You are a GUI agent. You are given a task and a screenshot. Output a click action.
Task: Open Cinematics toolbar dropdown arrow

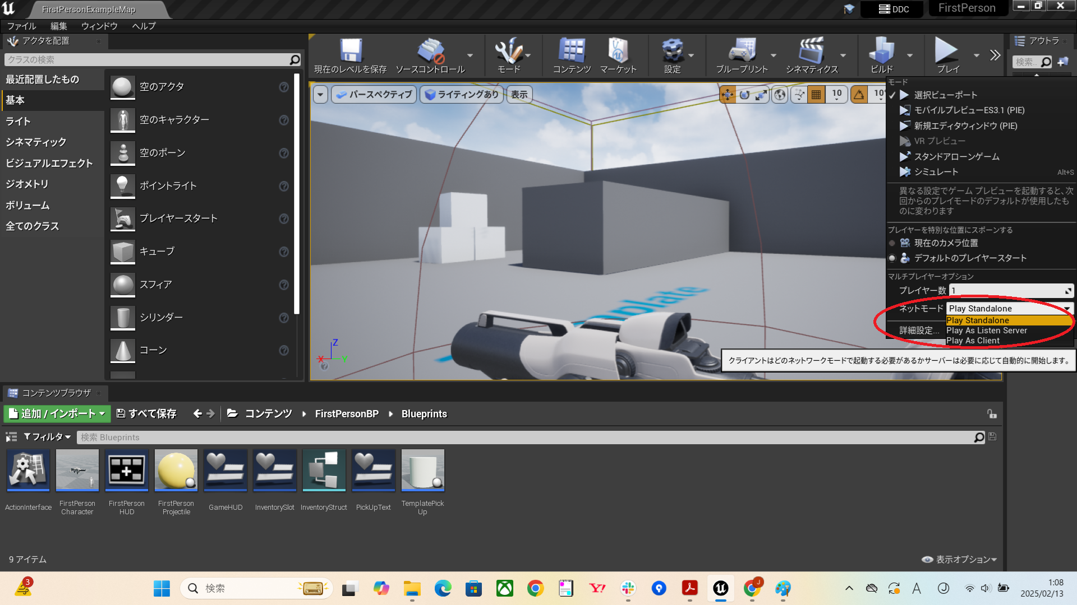coord(843,55)
